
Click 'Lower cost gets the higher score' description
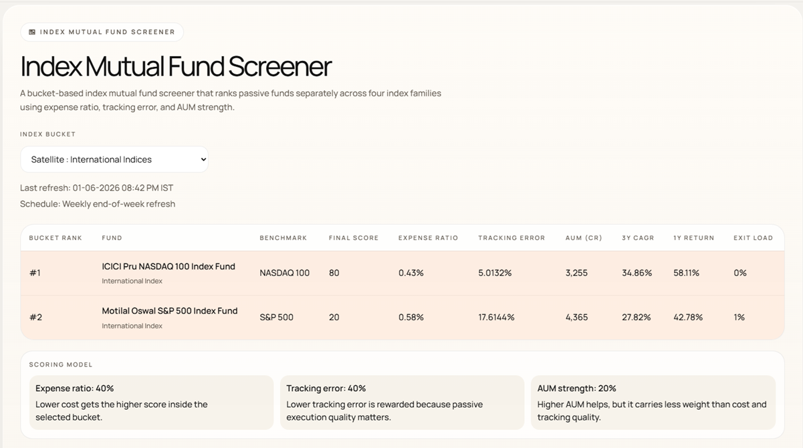[x=122, y=411]
